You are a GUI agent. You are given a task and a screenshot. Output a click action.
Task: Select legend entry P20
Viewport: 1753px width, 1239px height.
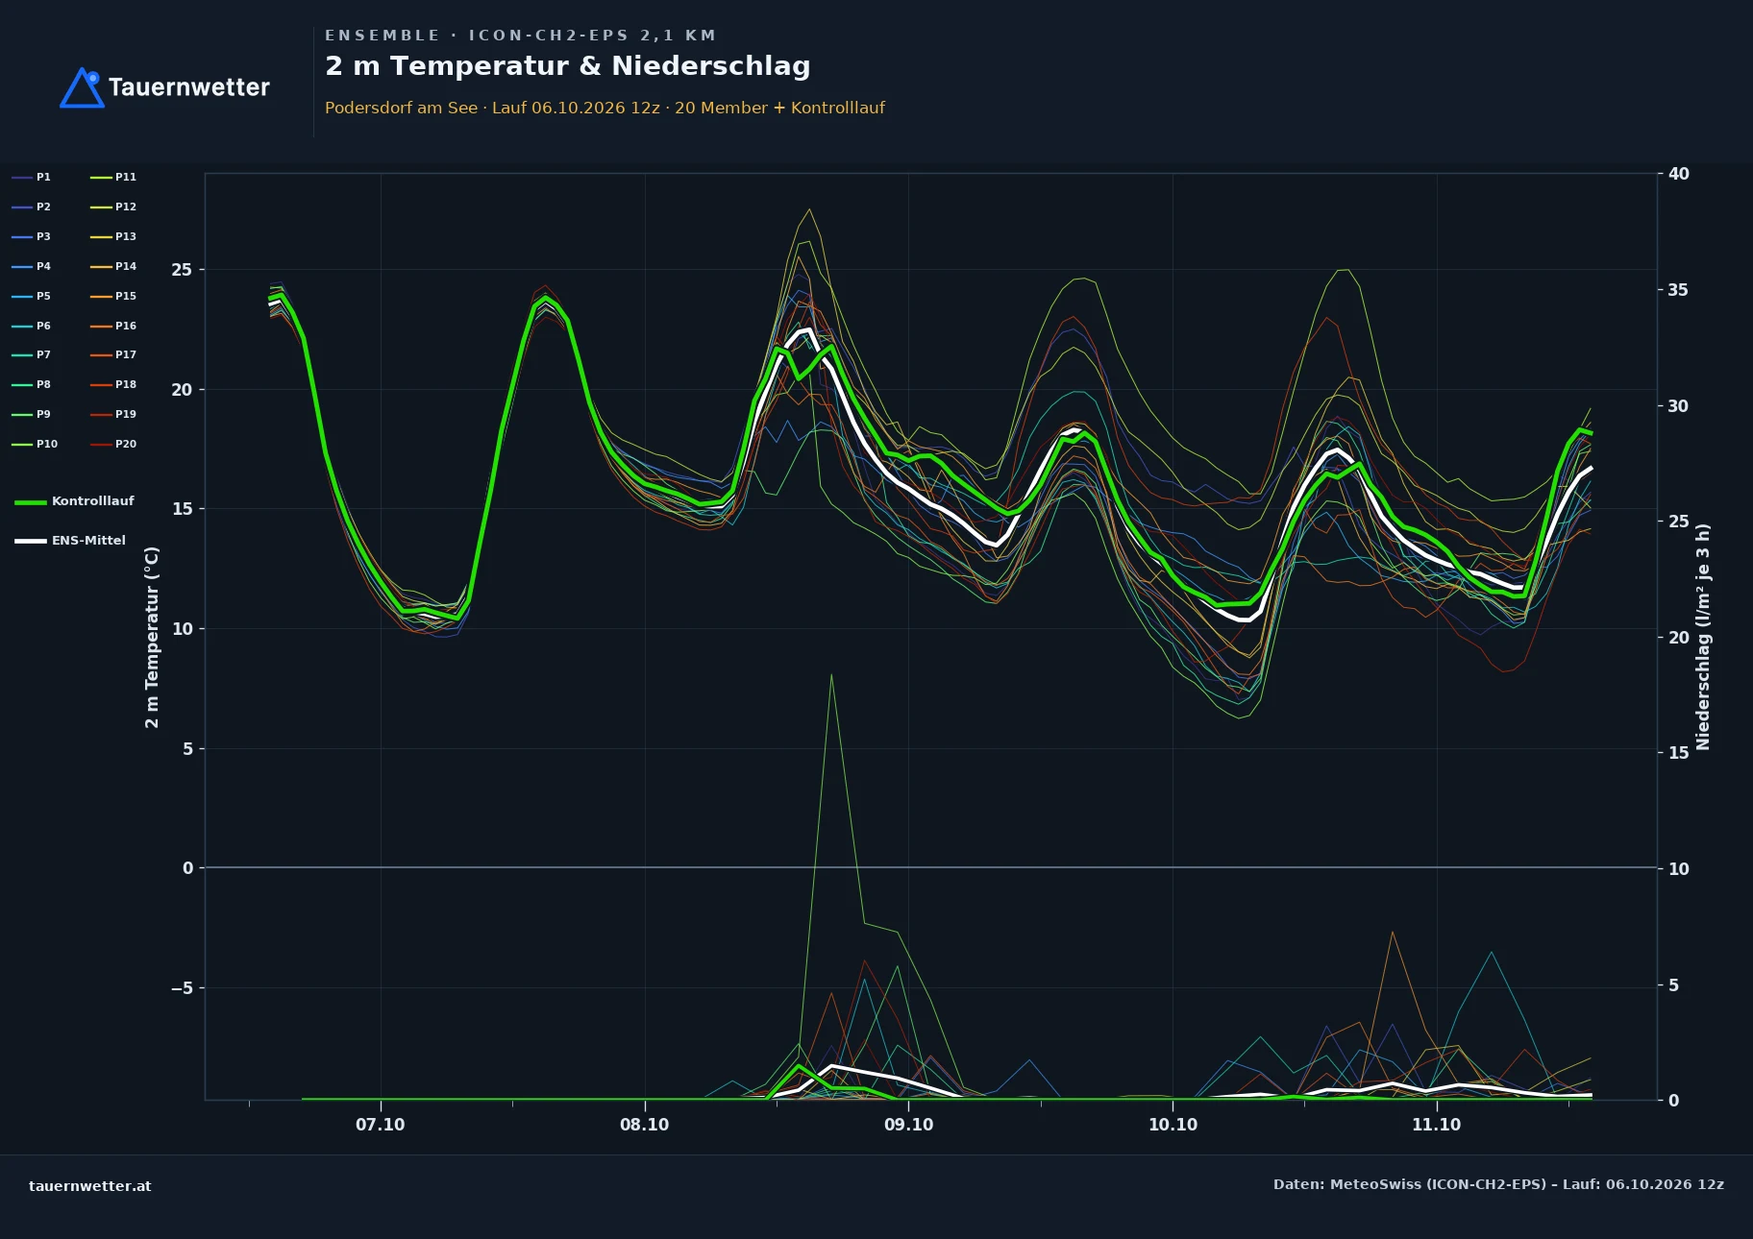[x=113, y=444]
